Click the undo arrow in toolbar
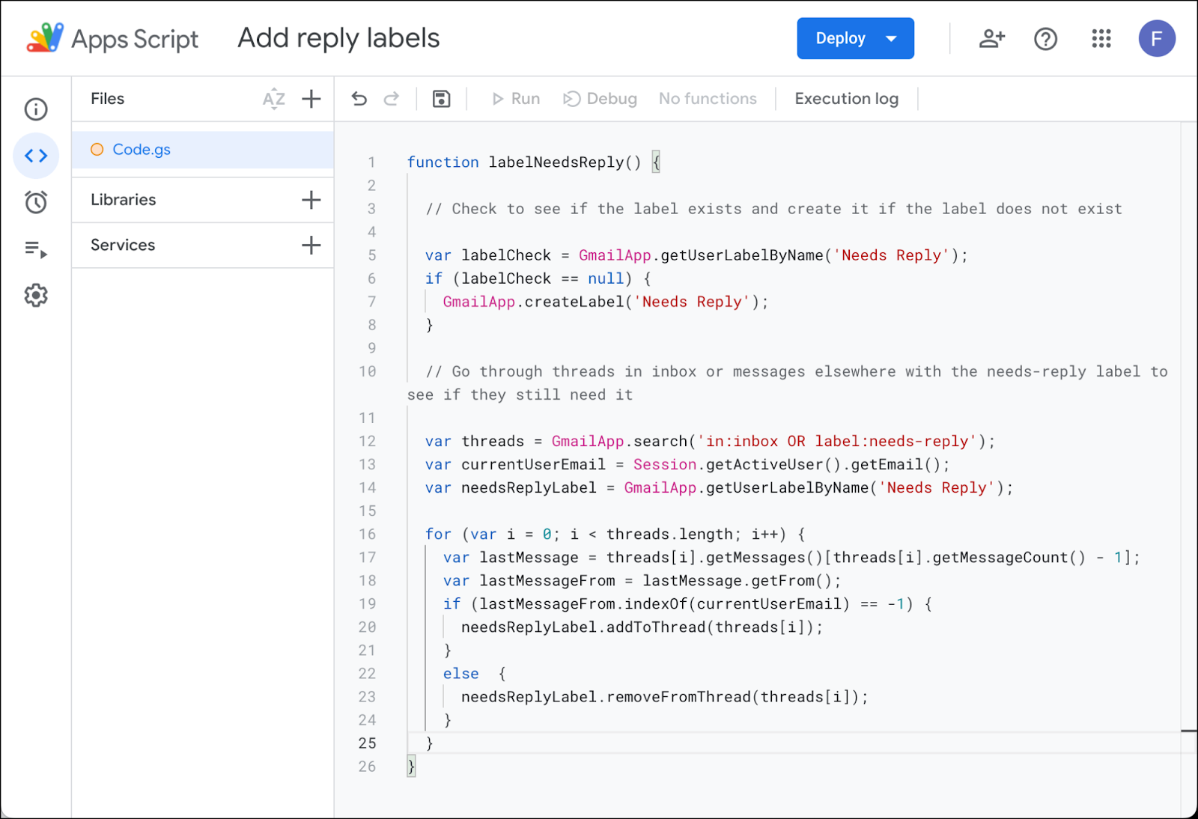Image resolution: width=1198 pixels, height=819 pixels. pos(359,99)
